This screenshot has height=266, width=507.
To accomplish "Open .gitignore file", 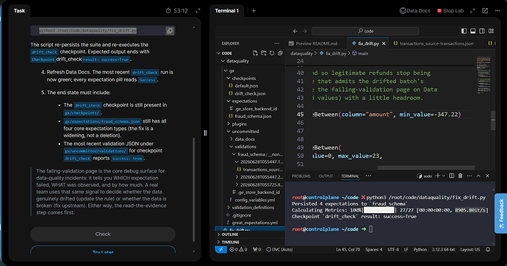I will tap(239, 215).
